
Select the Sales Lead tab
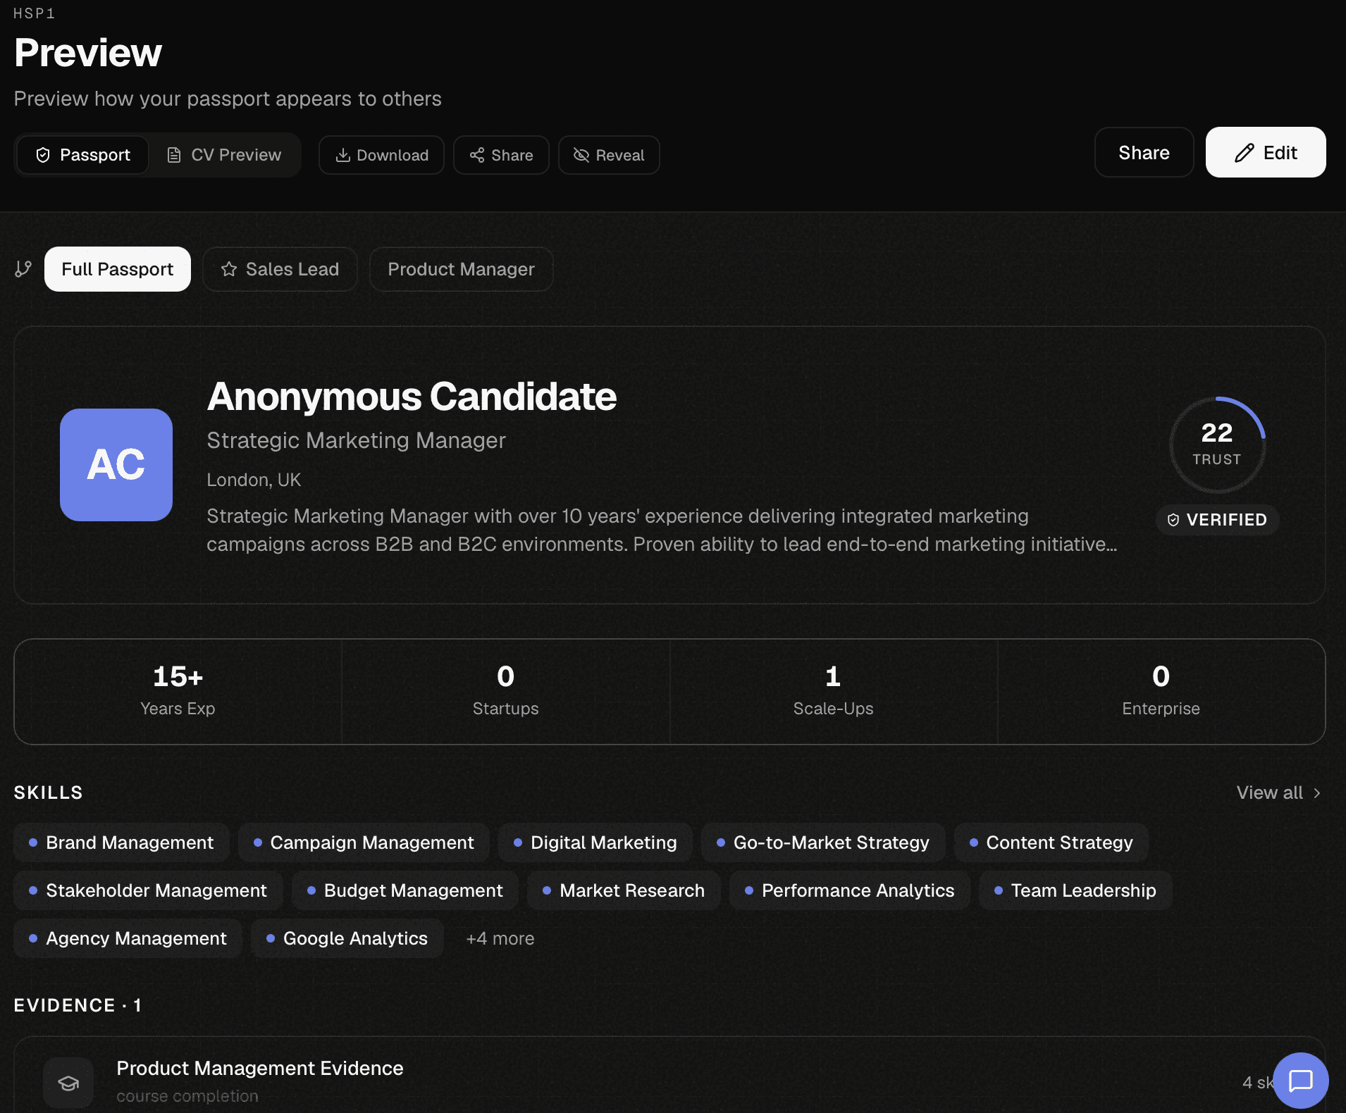coord(280,269)
